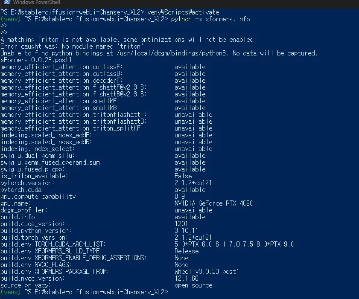The width and height of the screenshot is (359, 299).
Task: Click the TORCH_CUDA_ARCH_LIST value line
Action: [234, 244]
